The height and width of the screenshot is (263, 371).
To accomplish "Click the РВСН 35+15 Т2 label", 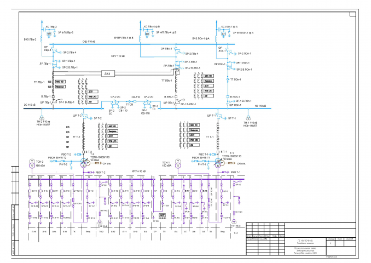I will [57, 158].
